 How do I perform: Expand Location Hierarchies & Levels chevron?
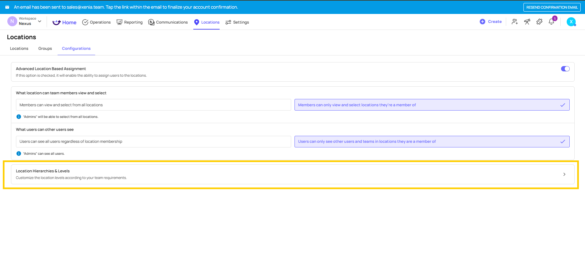tap(564, 174)
